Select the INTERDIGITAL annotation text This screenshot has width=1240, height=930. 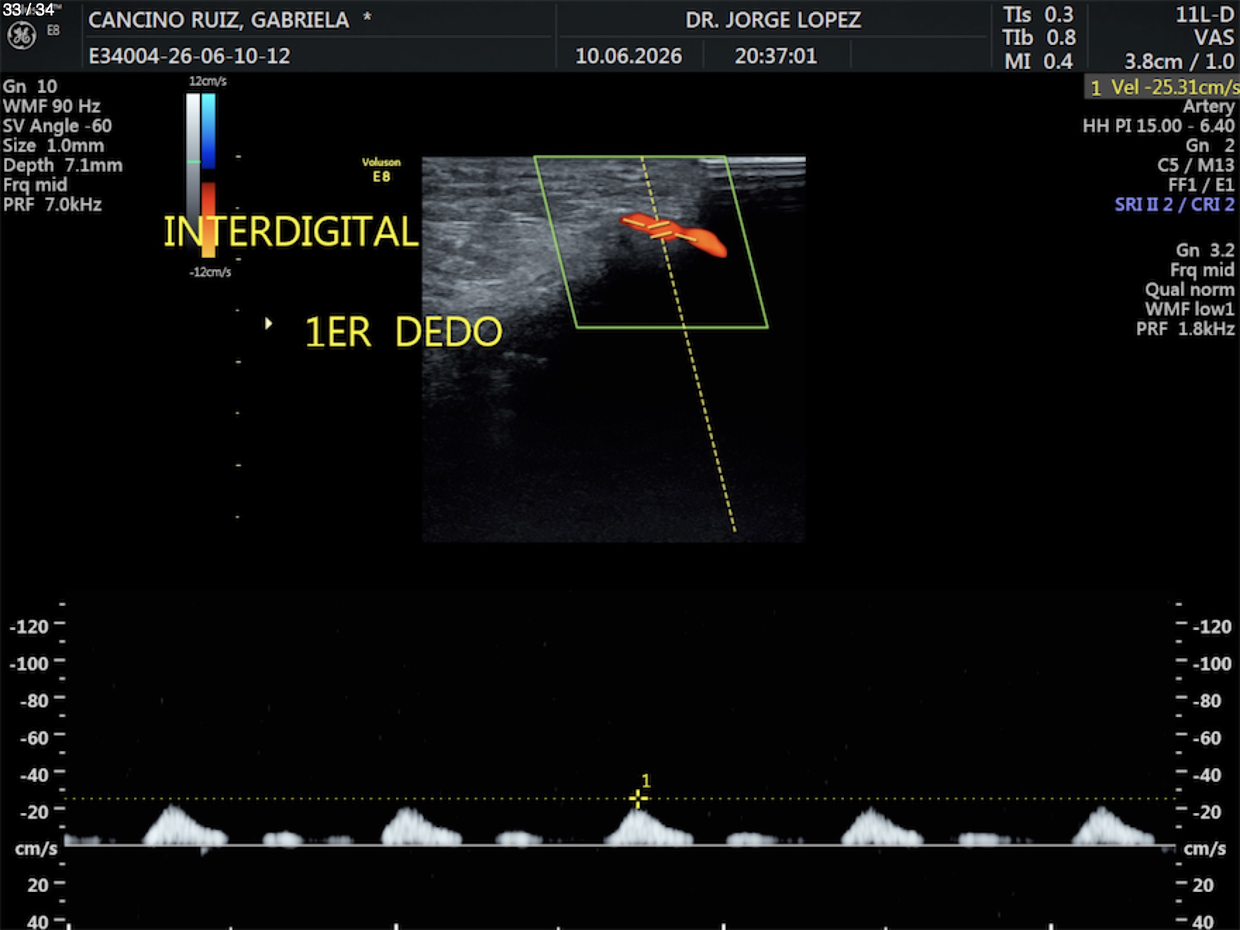(x=291, y=231)
